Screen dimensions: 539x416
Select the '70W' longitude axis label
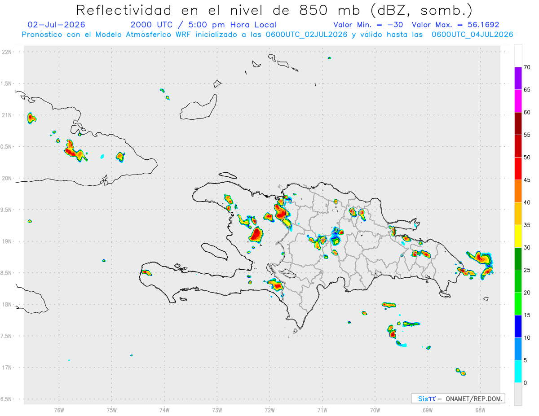375,410
